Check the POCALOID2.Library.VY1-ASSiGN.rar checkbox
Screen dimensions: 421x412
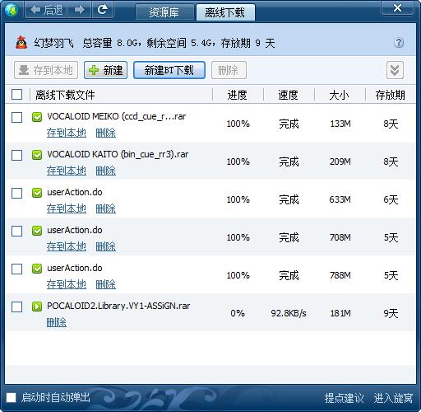[17, 307]
